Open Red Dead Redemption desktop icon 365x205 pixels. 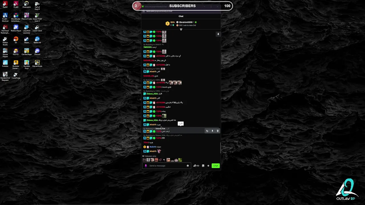coord(5,29)
